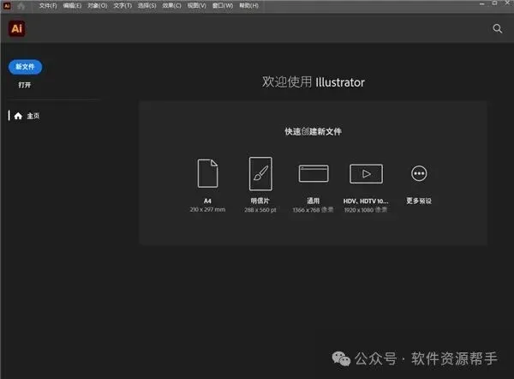Click the home icon in menu bar
Viewport: 514px width, 379px height.
21,6
